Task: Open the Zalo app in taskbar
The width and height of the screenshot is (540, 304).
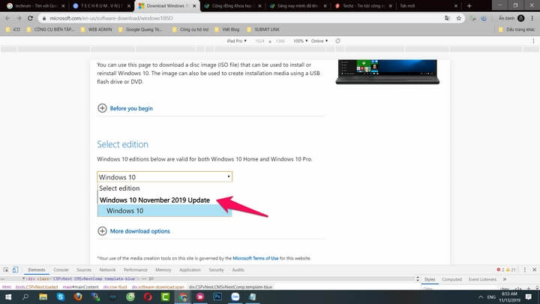Action: coord(235,296)
